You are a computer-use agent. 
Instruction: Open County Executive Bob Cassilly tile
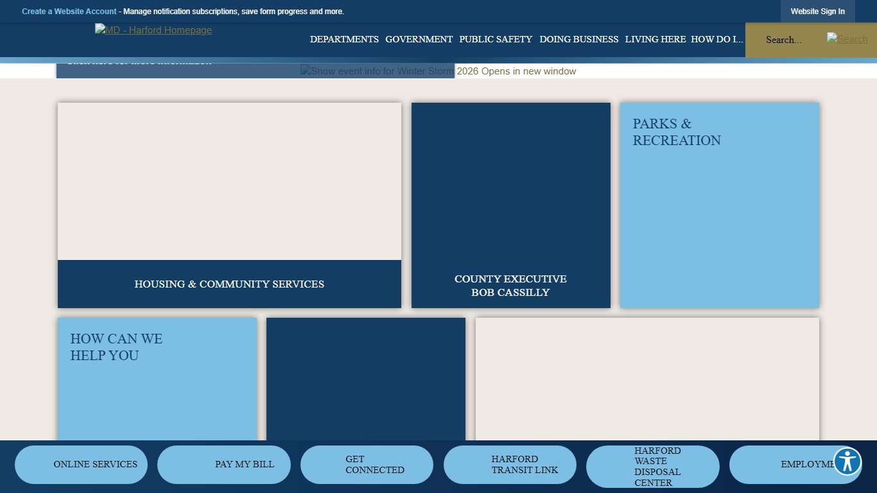(x=510, y=285)
